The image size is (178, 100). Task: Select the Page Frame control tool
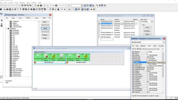tap(39, 9)
